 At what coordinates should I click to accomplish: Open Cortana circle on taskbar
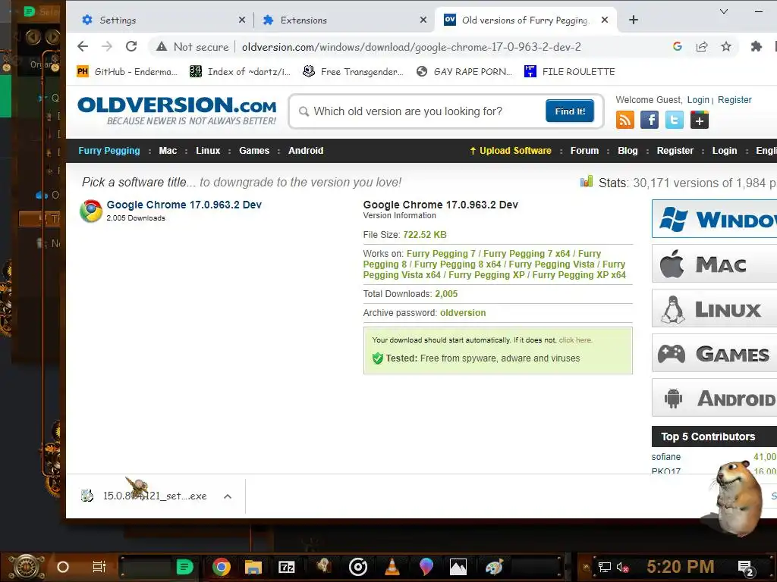point(63,567)
